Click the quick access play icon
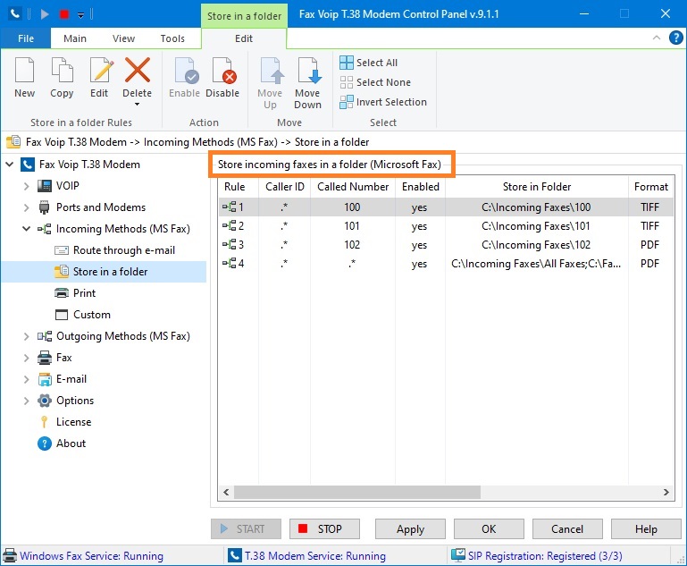Viewport: 687px width, 566px height. [x=45, y=14]
